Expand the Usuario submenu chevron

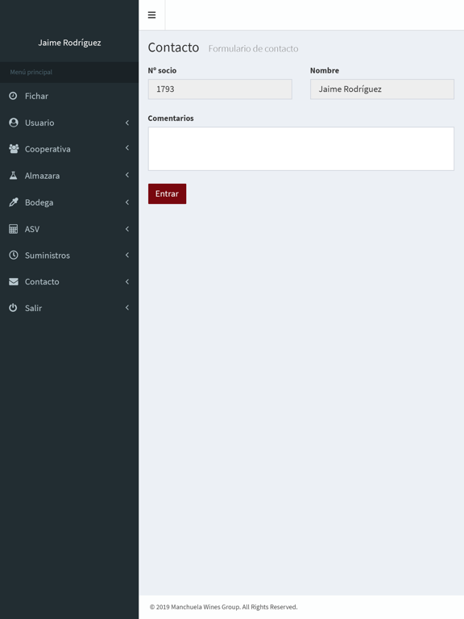pos(127,123)
